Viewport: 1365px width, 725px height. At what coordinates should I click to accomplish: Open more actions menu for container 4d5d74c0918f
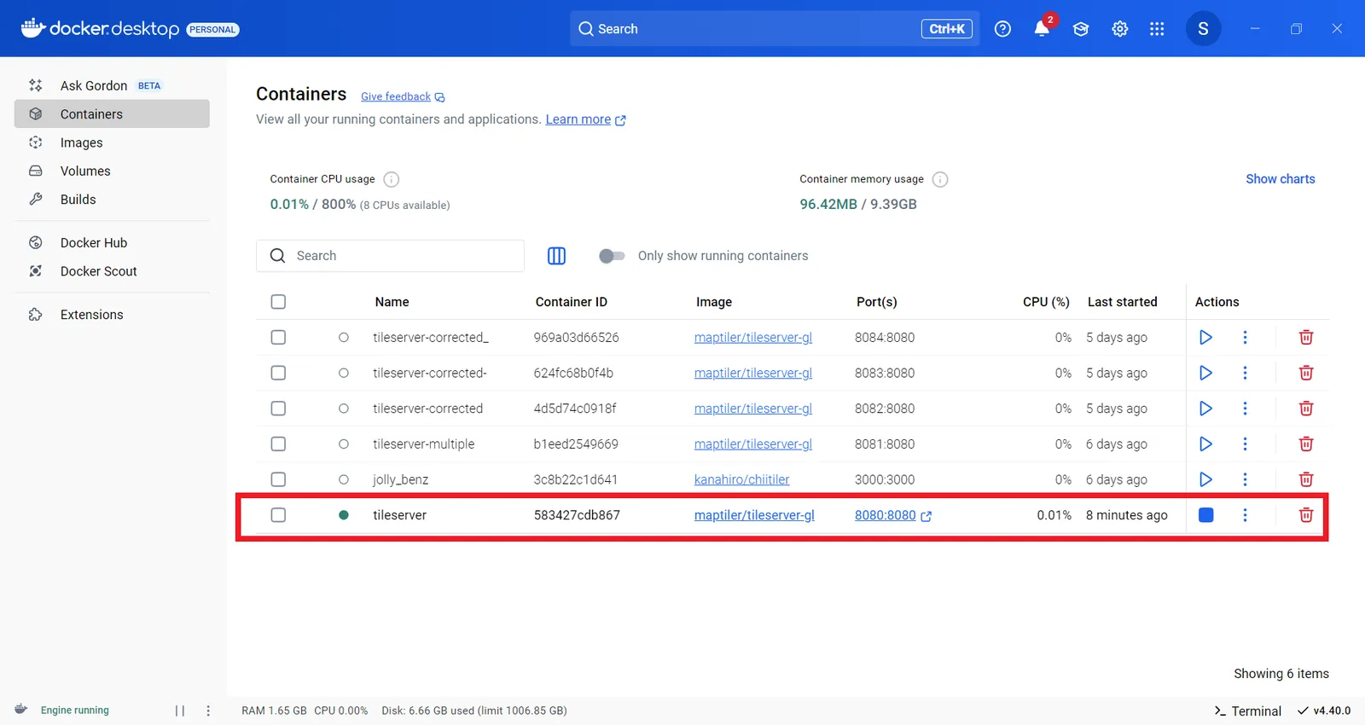click(x=1245, y=409)
